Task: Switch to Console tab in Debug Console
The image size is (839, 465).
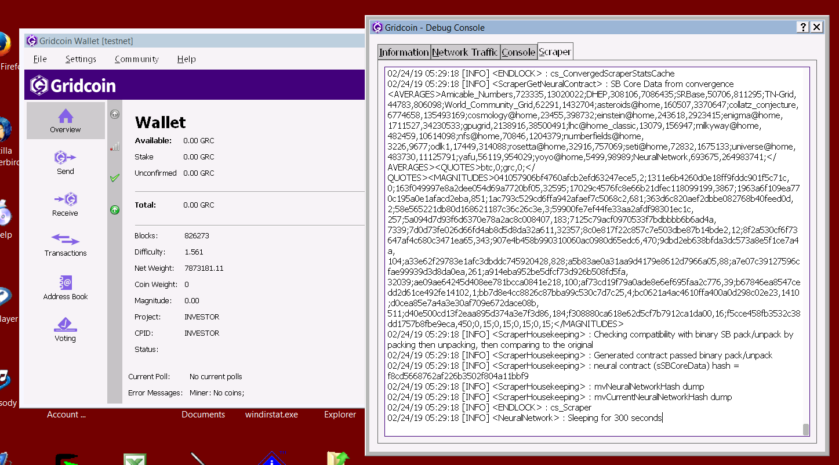Action: (x=518, y=52)
